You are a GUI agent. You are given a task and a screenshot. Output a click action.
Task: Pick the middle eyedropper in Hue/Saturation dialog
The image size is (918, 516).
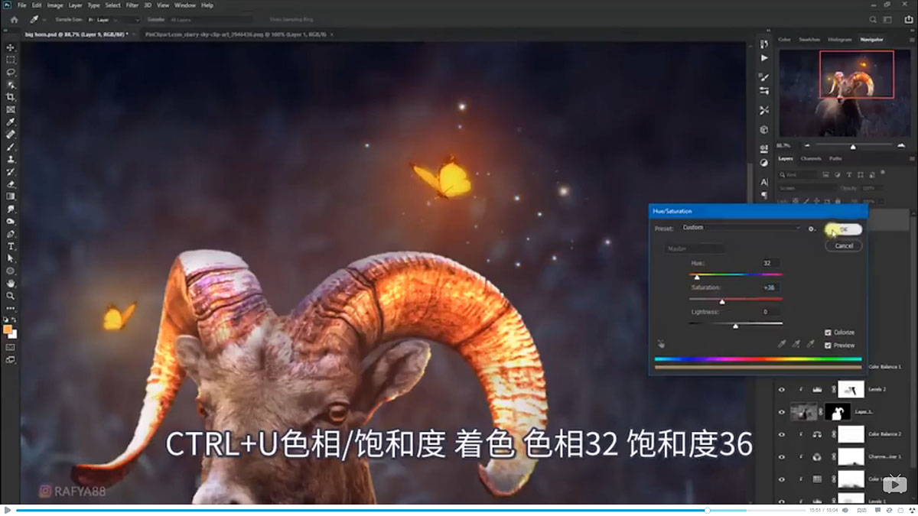[796, 343]
